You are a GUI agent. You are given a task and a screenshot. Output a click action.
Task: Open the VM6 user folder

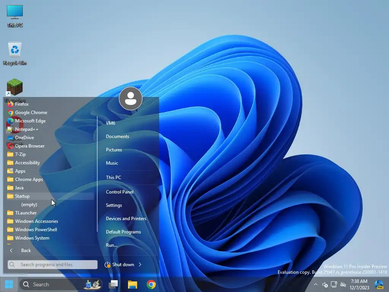pyautogui.click(x=111, y=123)
